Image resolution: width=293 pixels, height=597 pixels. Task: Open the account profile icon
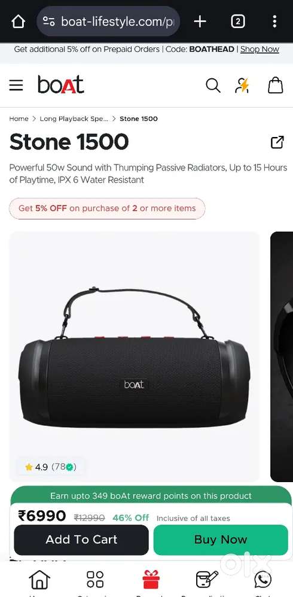(x=242, y=86)
